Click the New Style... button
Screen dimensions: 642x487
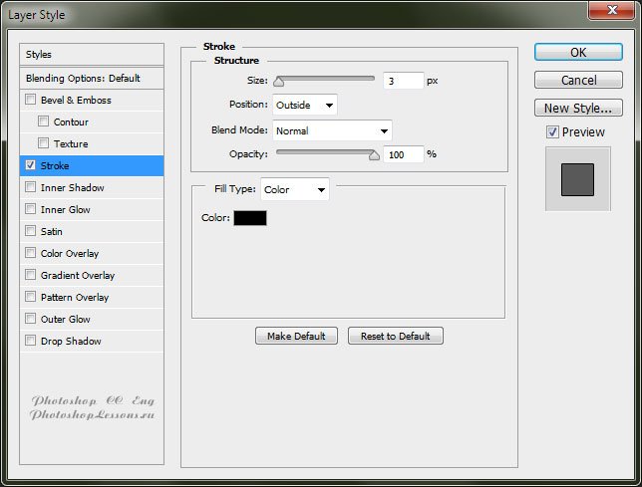click(x=578, y=108)
